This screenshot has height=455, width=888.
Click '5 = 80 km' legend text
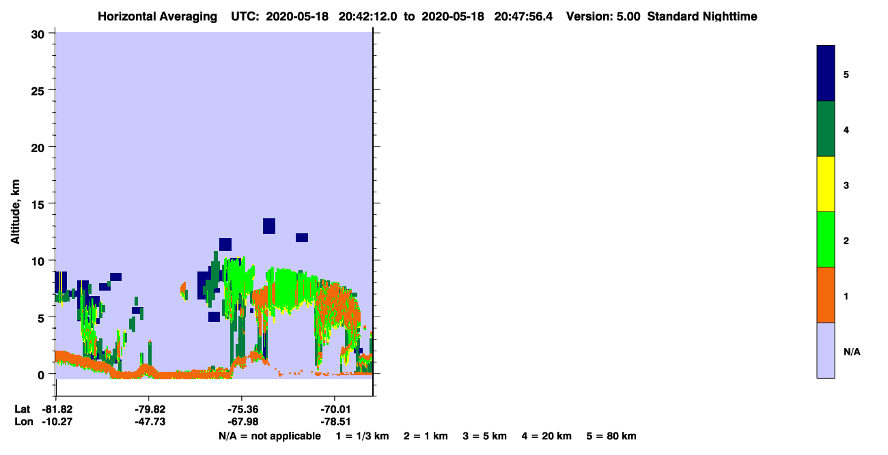(x=611, y=436)
